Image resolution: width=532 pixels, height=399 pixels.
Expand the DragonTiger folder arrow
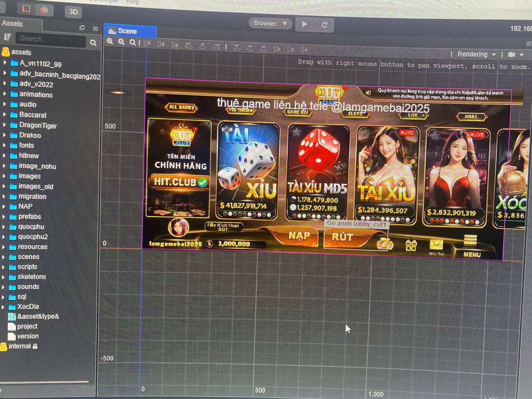5,125
